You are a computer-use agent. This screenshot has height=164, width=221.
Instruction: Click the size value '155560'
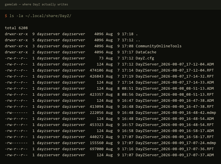point(97,143)
